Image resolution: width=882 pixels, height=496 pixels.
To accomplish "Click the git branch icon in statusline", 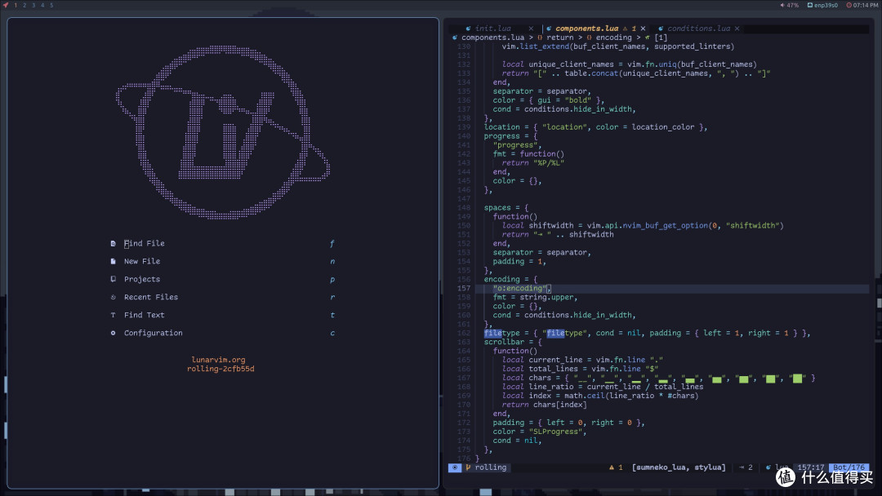I will point(468,467).
